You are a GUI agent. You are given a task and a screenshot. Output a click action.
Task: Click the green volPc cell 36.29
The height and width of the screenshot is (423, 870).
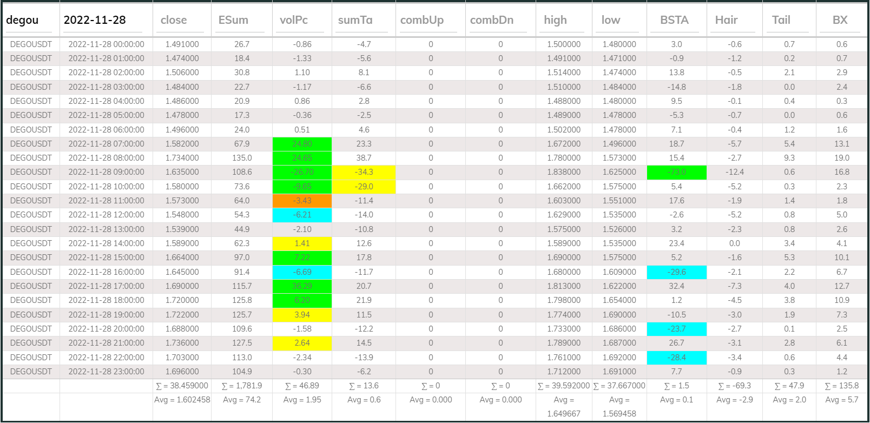point(302,286)
